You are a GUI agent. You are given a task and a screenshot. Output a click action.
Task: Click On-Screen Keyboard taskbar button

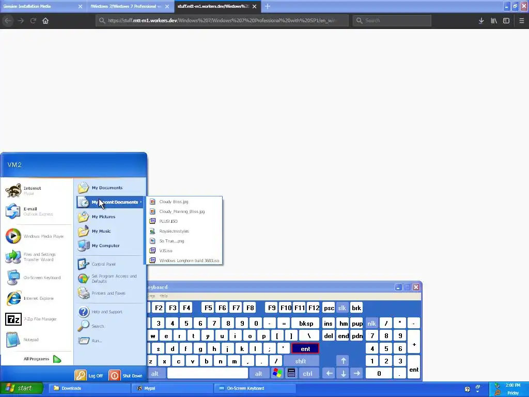[x=255, y=388]
